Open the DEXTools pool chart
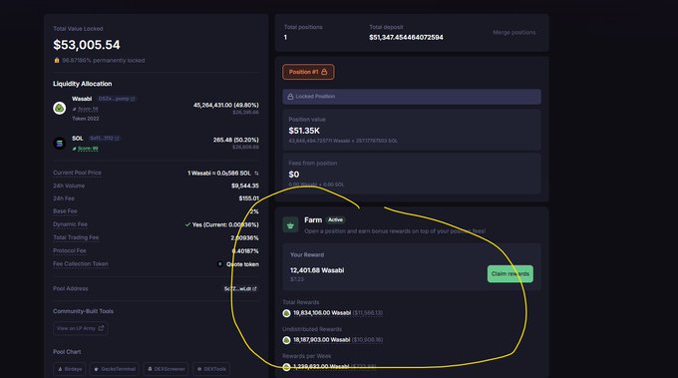The height and width of the screenshot is (378, 678). [211, 369]
